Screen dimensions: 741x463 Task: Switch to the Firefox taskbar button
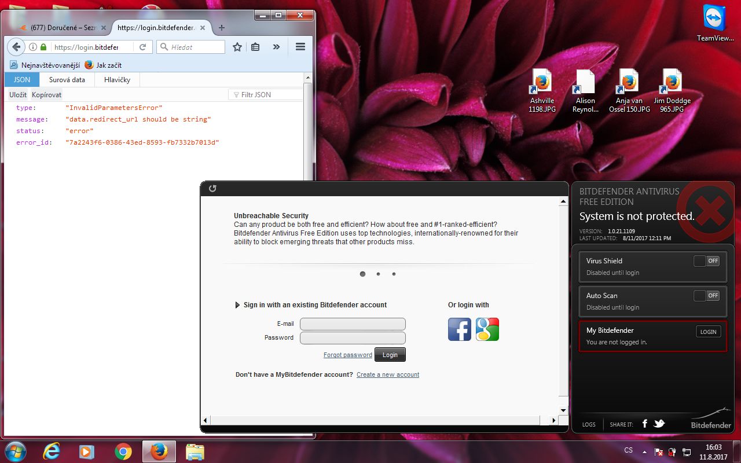pos(159,451)
